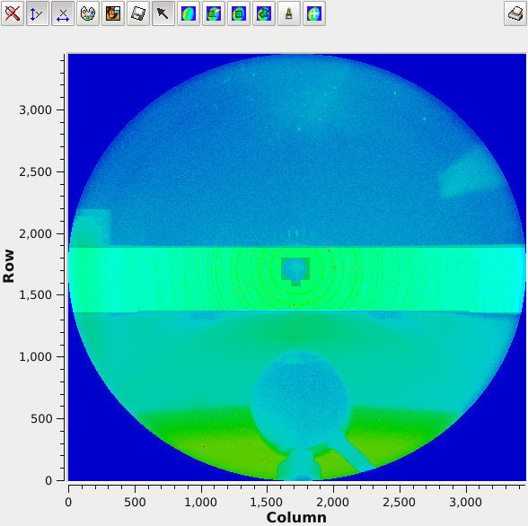Image resolution: width=528 pixels, height=526 pixels.
Task: Save the image with floppy disk icon
Action: (x=138, y=13)
